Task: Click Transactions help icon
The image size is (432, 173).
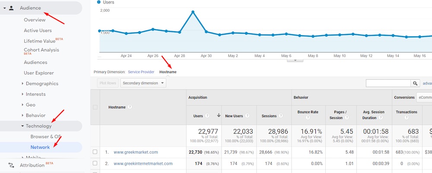Action: pyautogui.click(x=407, y=118)
